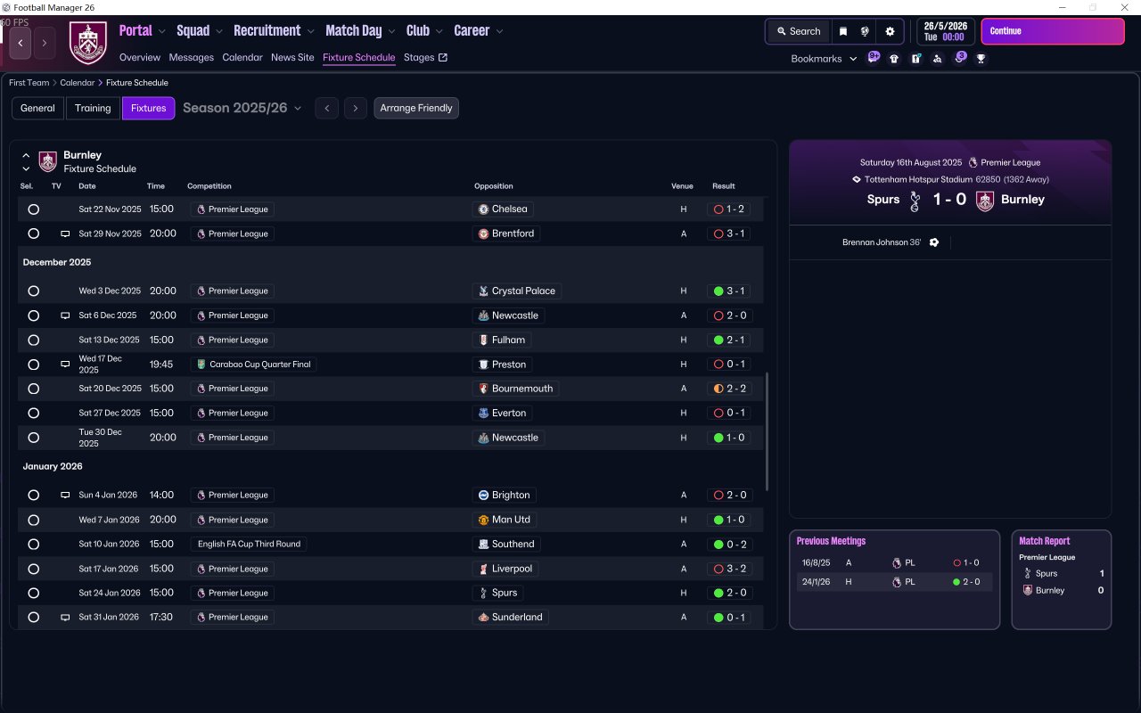Go back with the navigation back arrow
1141x713 pixels.
(21, 43)
